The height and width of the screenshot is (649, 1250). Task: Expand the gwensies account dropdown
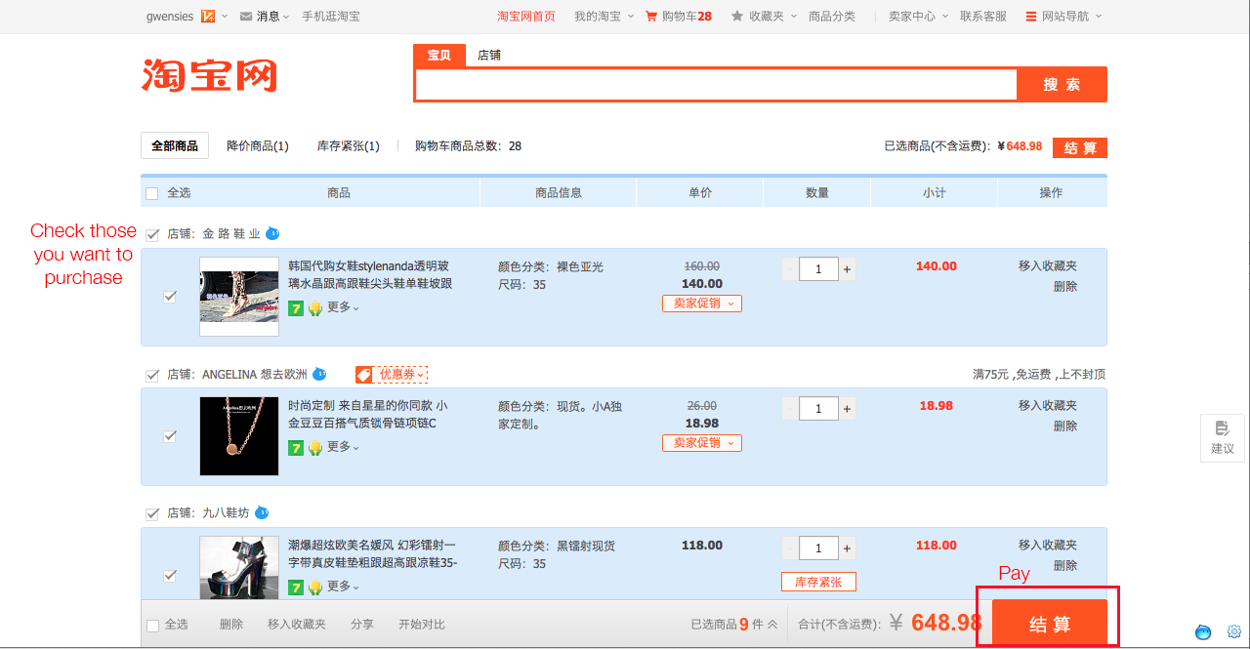point(225,17)
